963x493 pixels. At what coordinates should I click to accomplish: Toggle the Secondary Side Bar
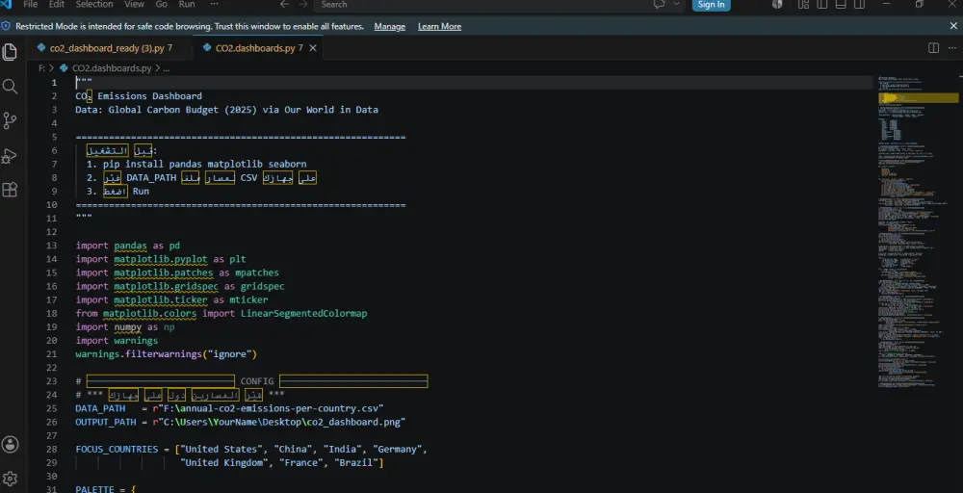click(x=860, y=4)
